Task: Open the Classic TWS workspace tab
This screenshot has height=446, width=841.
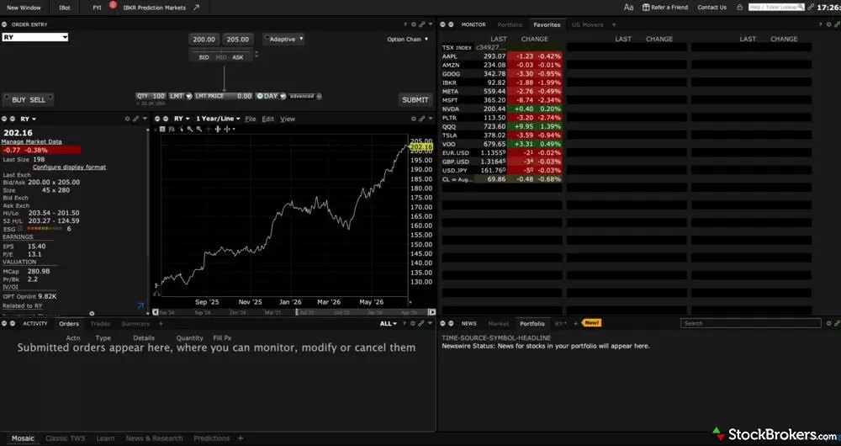Action: pyautogui.click(x=65, y=438)
